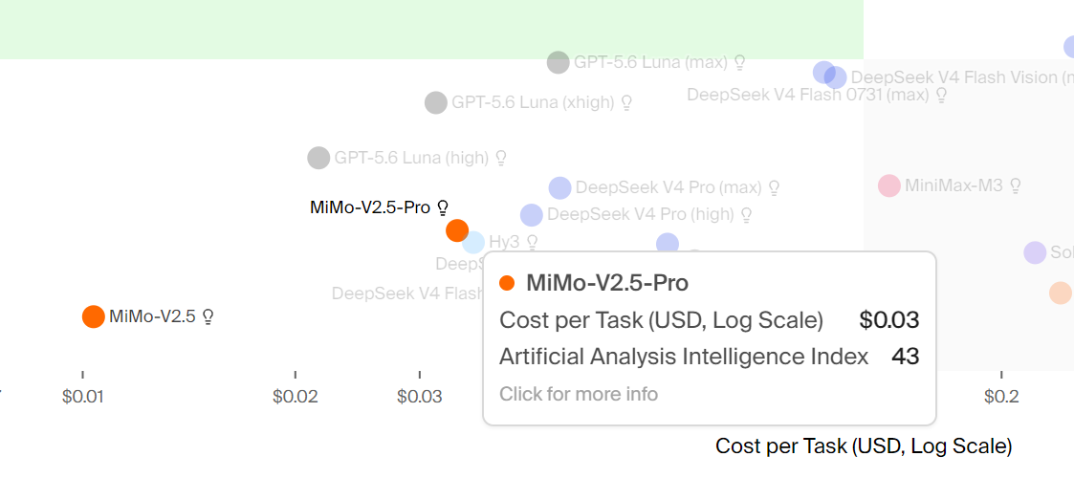The height and width of the screenshot is (478, 1074).
Task: Click the DeepSeek V4 Pro (max) dot
Action: click(x=559, y=187)
